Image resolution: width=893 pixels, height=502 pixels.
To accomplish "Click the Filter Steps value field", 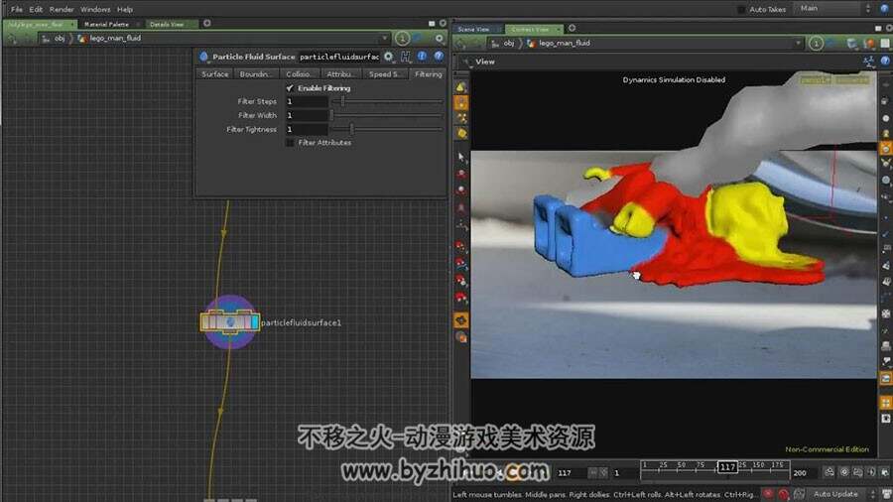I will (x=307, y=101).
